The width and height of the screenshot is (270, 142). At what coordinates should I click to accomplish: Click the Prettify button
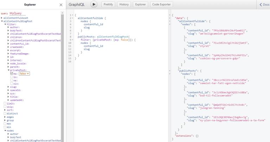click(108, 5)
